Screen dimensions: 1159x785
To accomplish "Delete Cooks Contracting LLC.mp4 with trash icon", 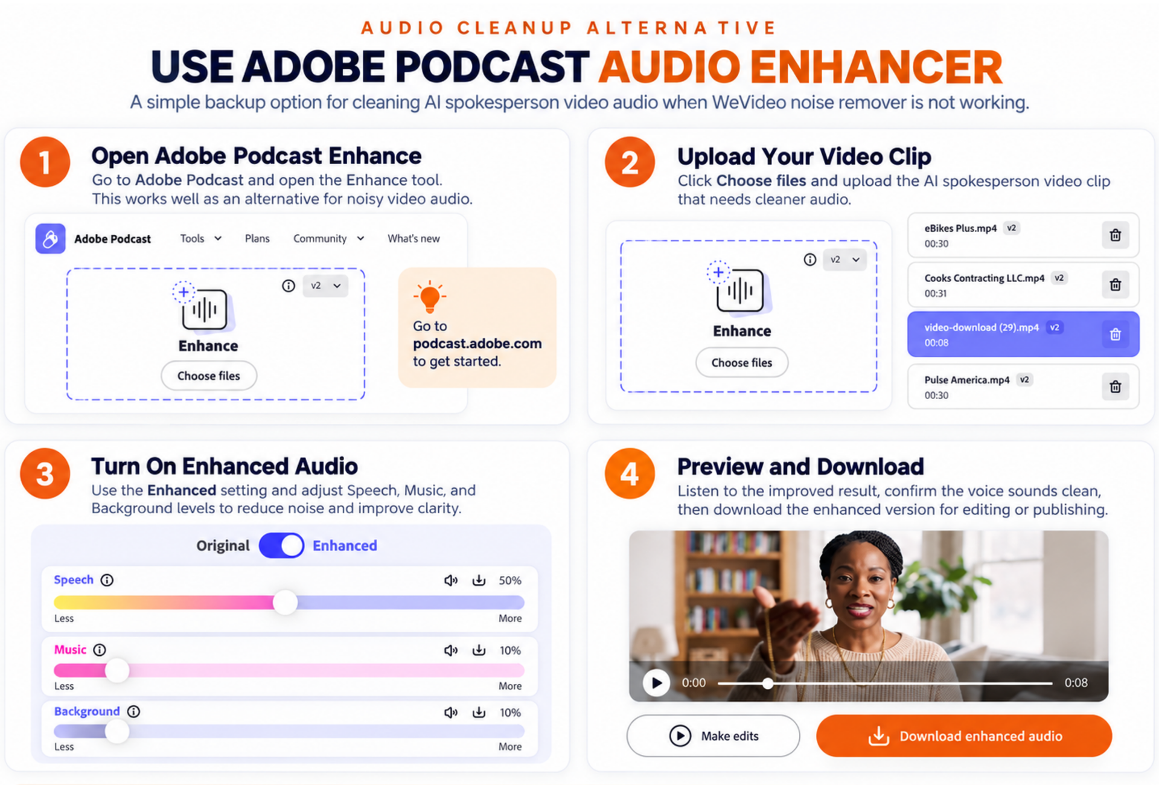I will pos(1116,284).
